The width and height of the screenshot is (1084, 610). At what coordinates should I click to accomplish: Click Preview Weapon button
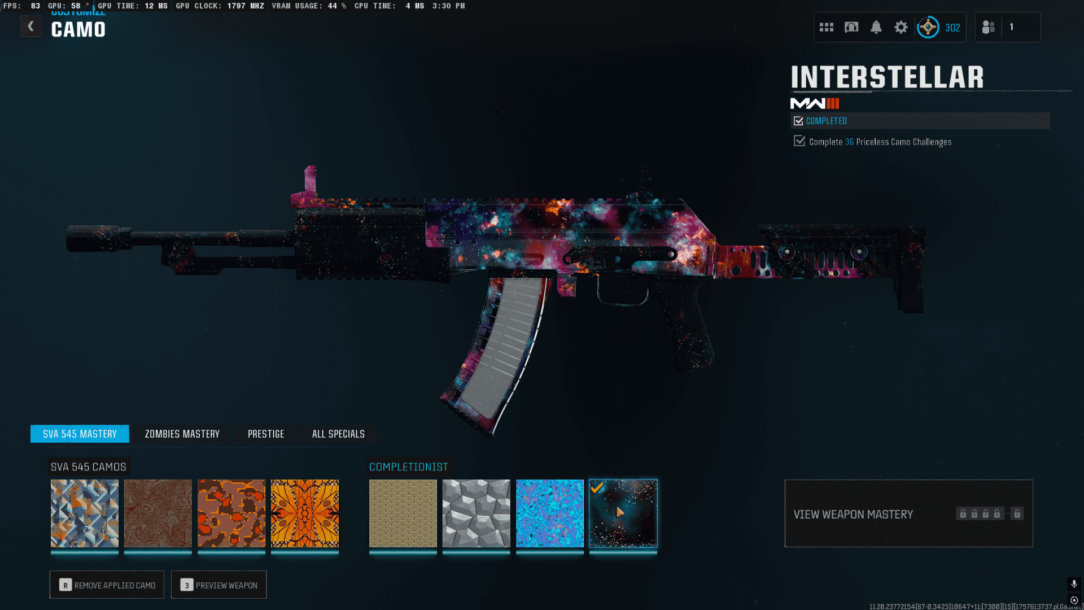[218, 585]
